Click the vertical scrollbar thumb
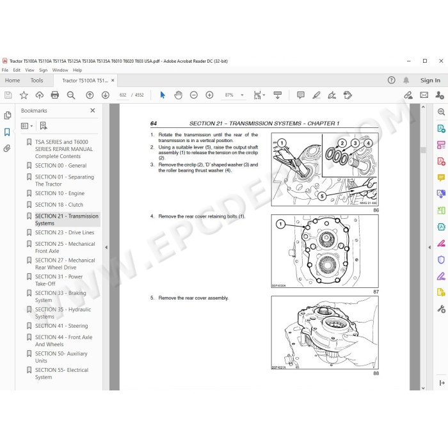 pyautogui.click(x=423, y=150)
